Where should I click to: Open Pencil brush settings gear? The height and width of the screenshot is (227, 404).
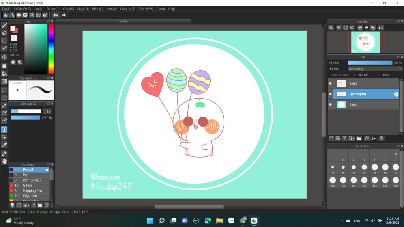pos(47,170)
